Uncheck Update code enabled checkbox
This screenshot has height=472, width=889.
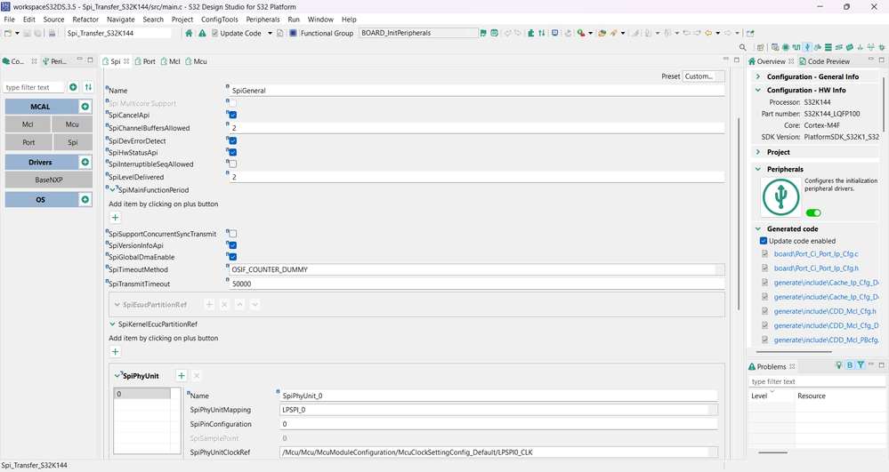click(x=764, y=241)
